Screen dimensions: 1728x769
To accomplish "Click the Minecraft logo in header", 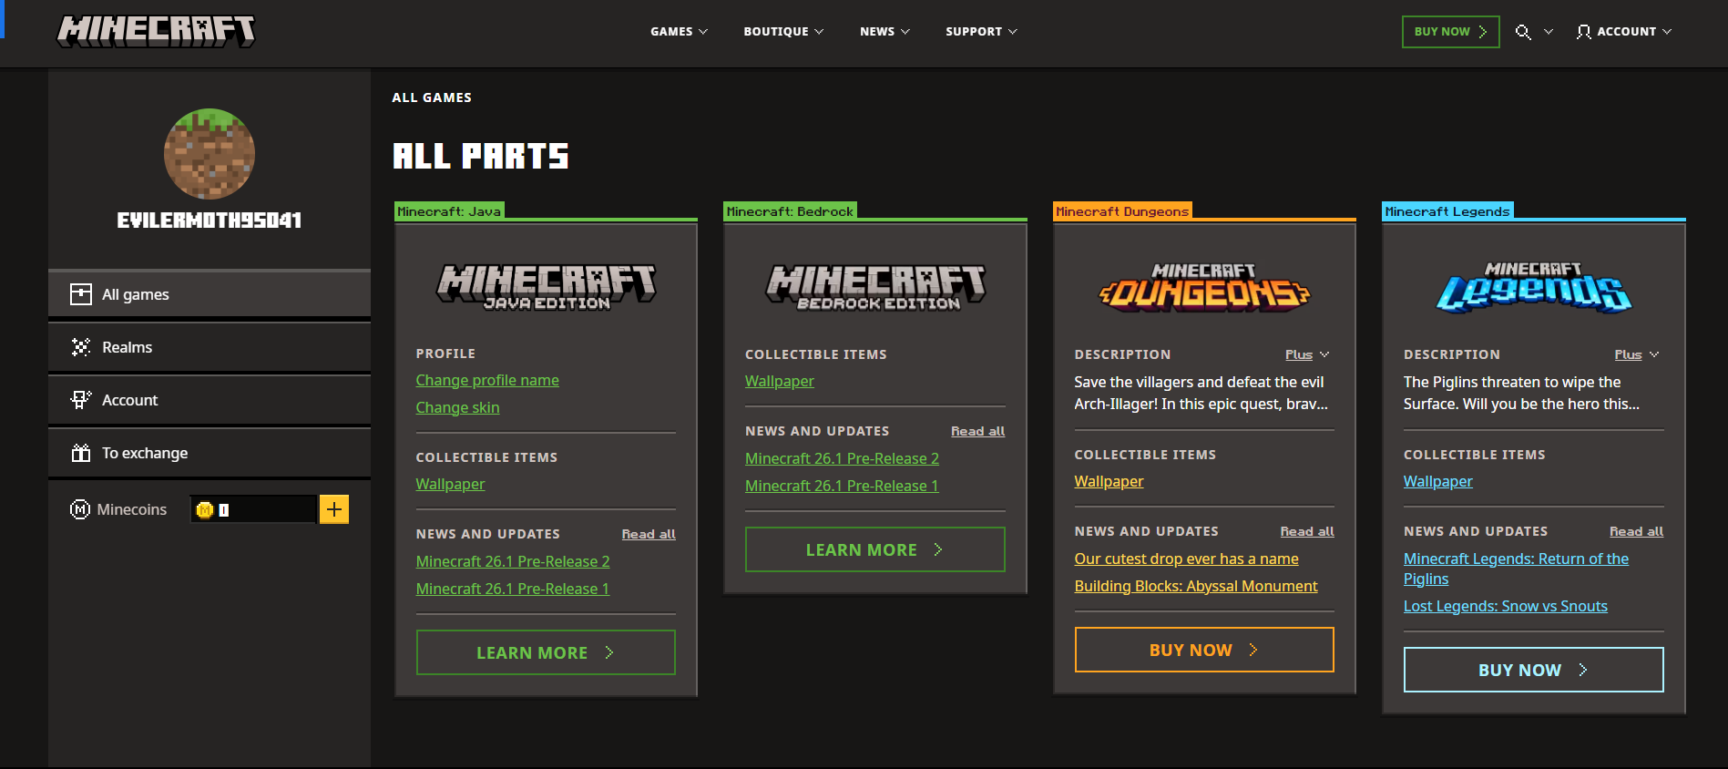I will (156, 31).
